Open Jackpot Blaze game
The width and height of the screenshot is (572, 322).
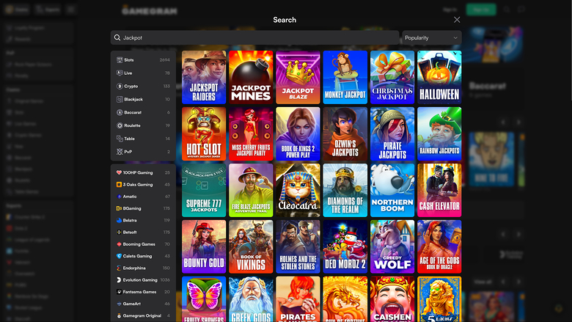click(298, 77)
